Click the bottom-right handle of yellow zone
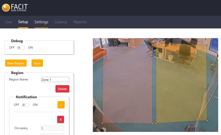This screenshot has height=135, width=221. pos(207,121)
